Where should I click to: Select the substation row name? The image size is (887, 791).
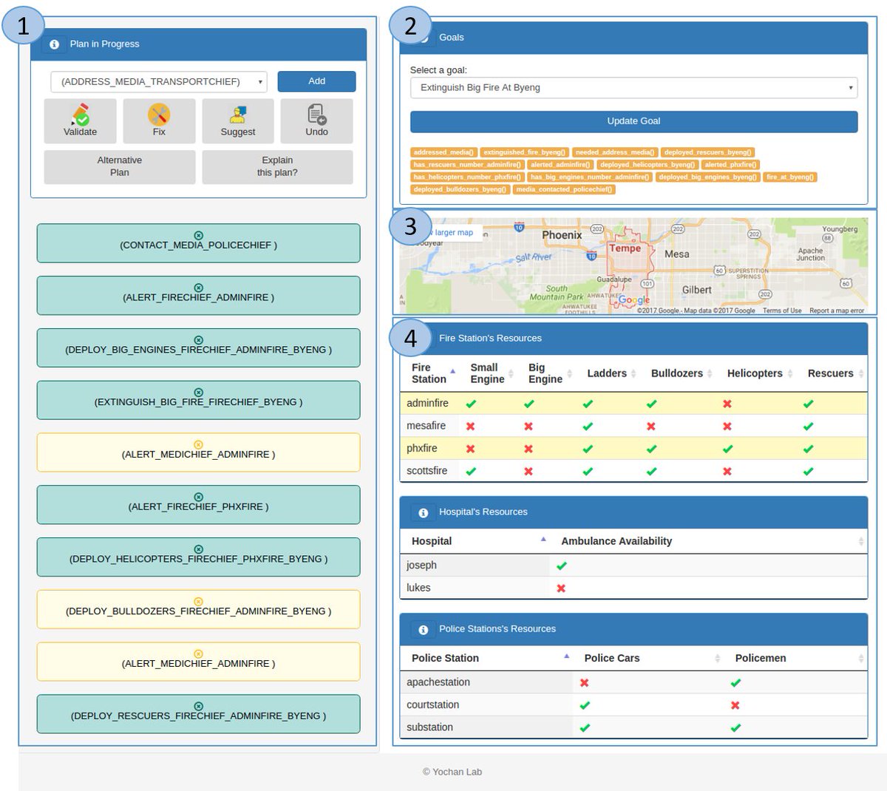pos(429,727)
